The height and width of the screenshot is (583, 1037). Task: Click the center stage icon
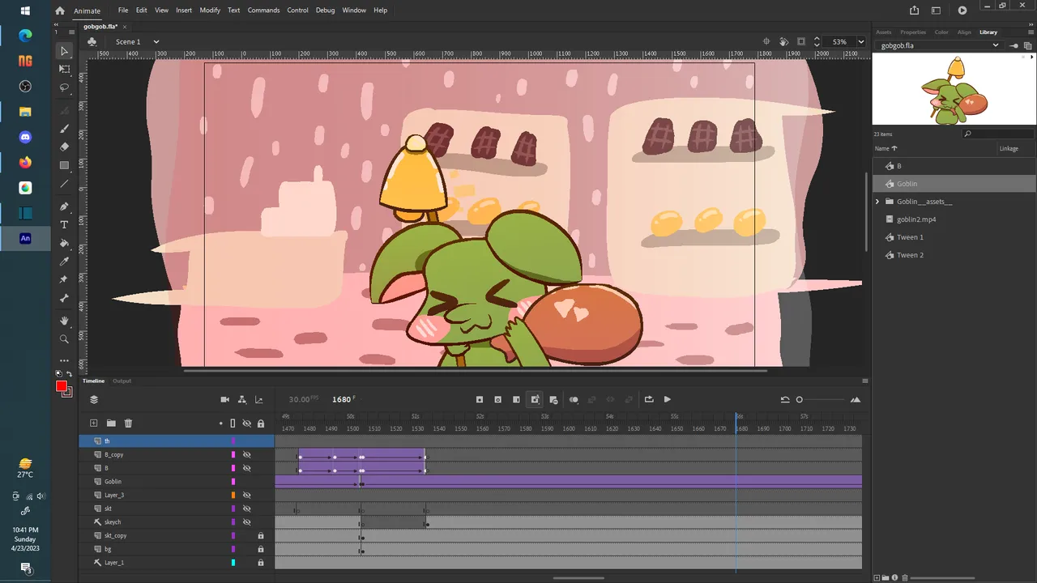766,41
